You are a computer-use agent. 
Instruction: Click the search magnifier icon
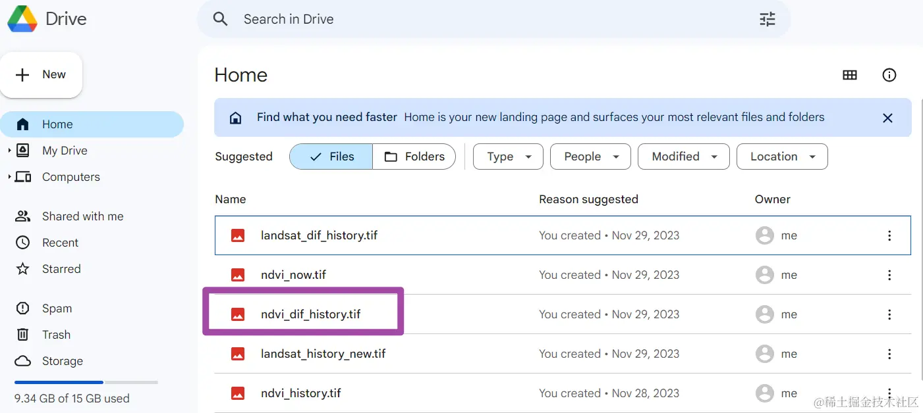coord(221,19)
